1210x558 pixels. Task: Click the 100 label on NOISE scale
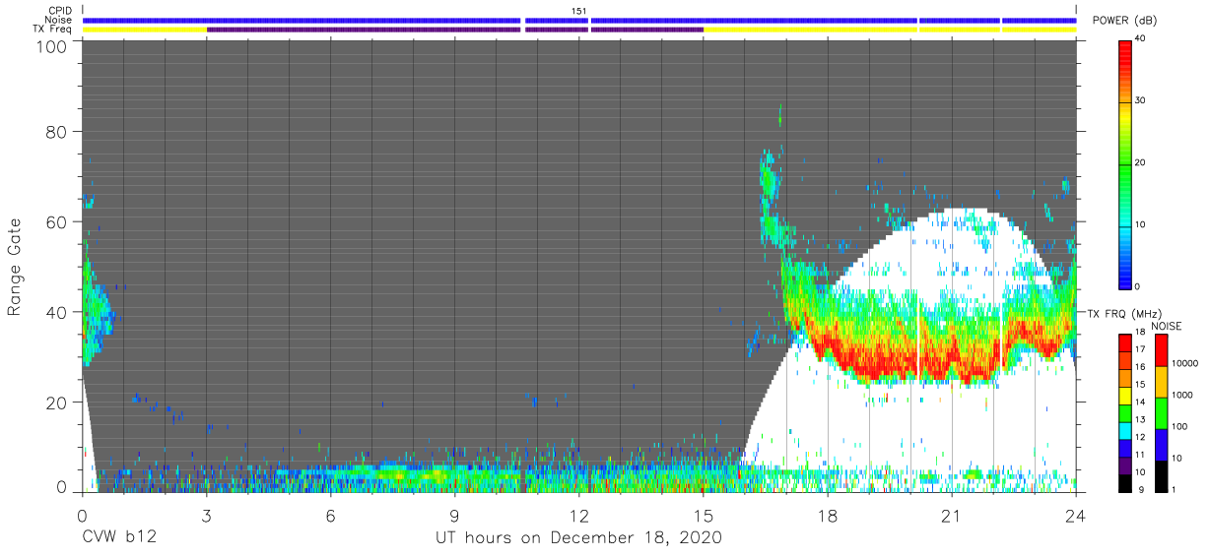[1180, 426]
